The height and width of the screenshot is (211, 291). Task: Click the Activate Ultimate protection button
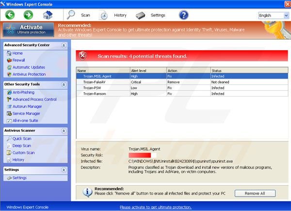(x=28, y=29)
